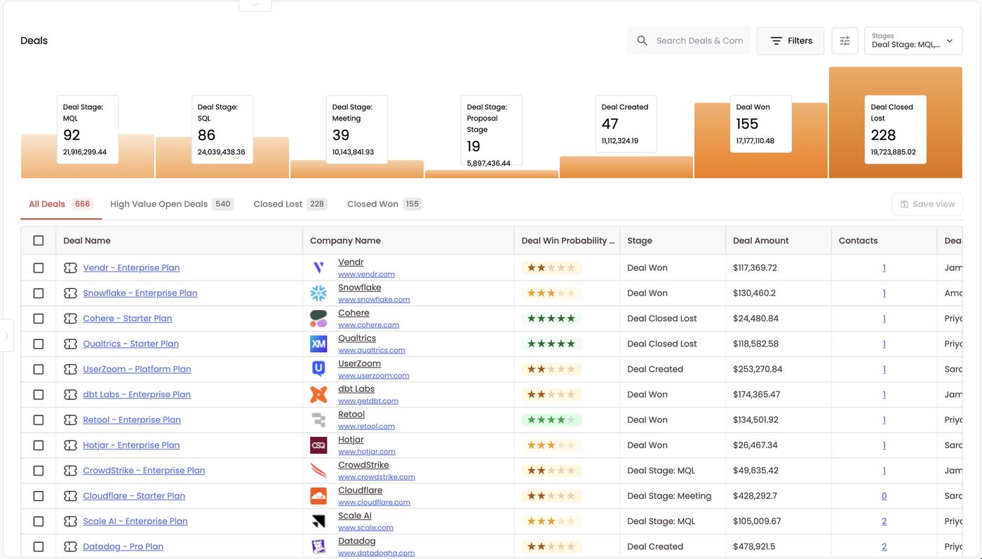
Task: Click the Retool company logo
Action: (318, 420)
